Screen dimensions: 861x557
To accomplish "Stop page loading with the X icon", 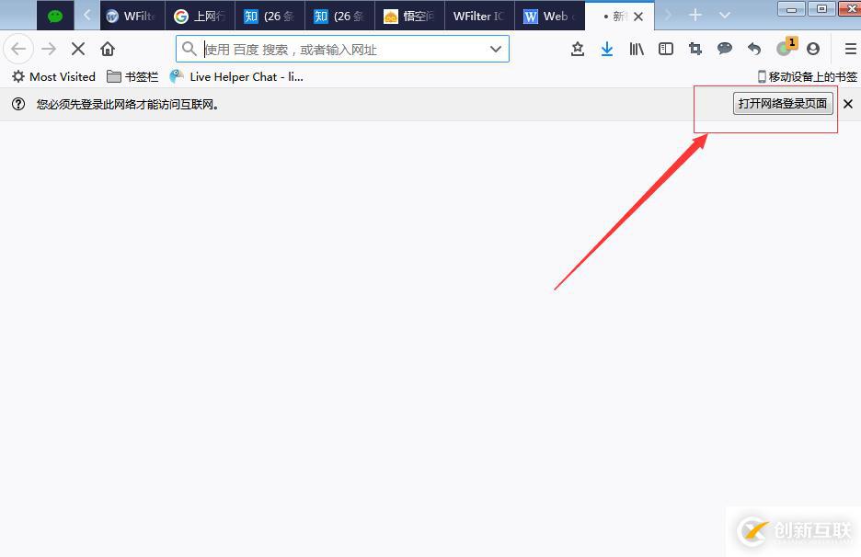I will pyautogui.click(x=77, y=49).
